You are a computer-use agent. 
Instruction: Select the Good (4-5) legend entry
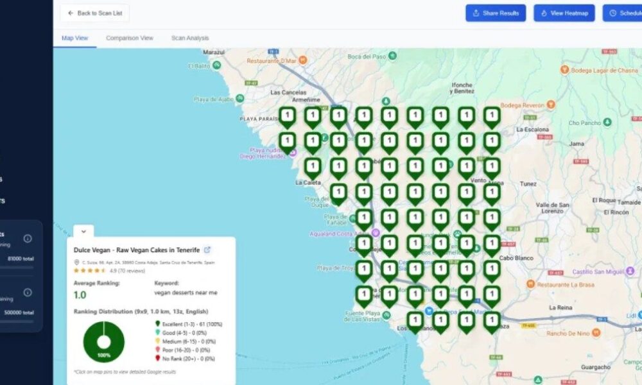click(x=180, y=332)
